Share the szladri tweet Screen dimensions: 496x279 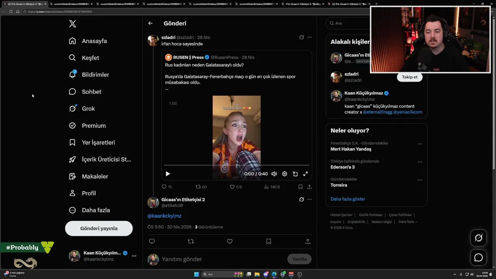[309, 187]
